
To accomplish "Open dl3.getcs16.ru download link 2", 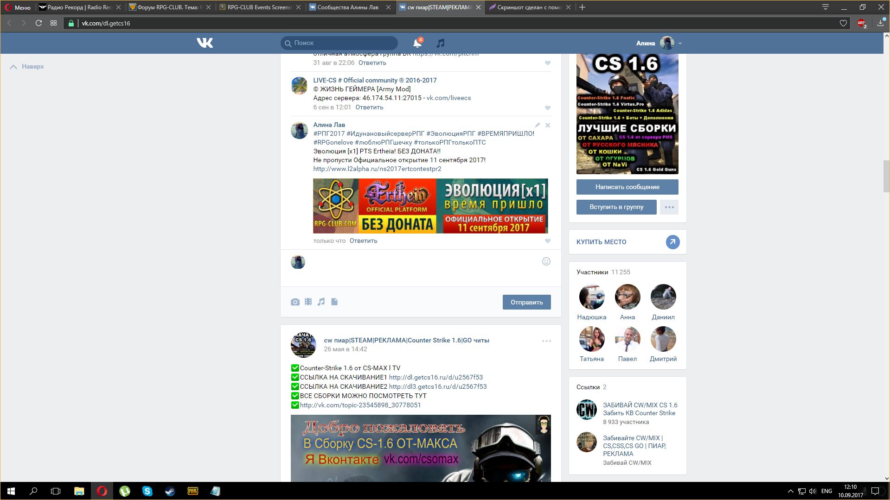I will [438, 386].
